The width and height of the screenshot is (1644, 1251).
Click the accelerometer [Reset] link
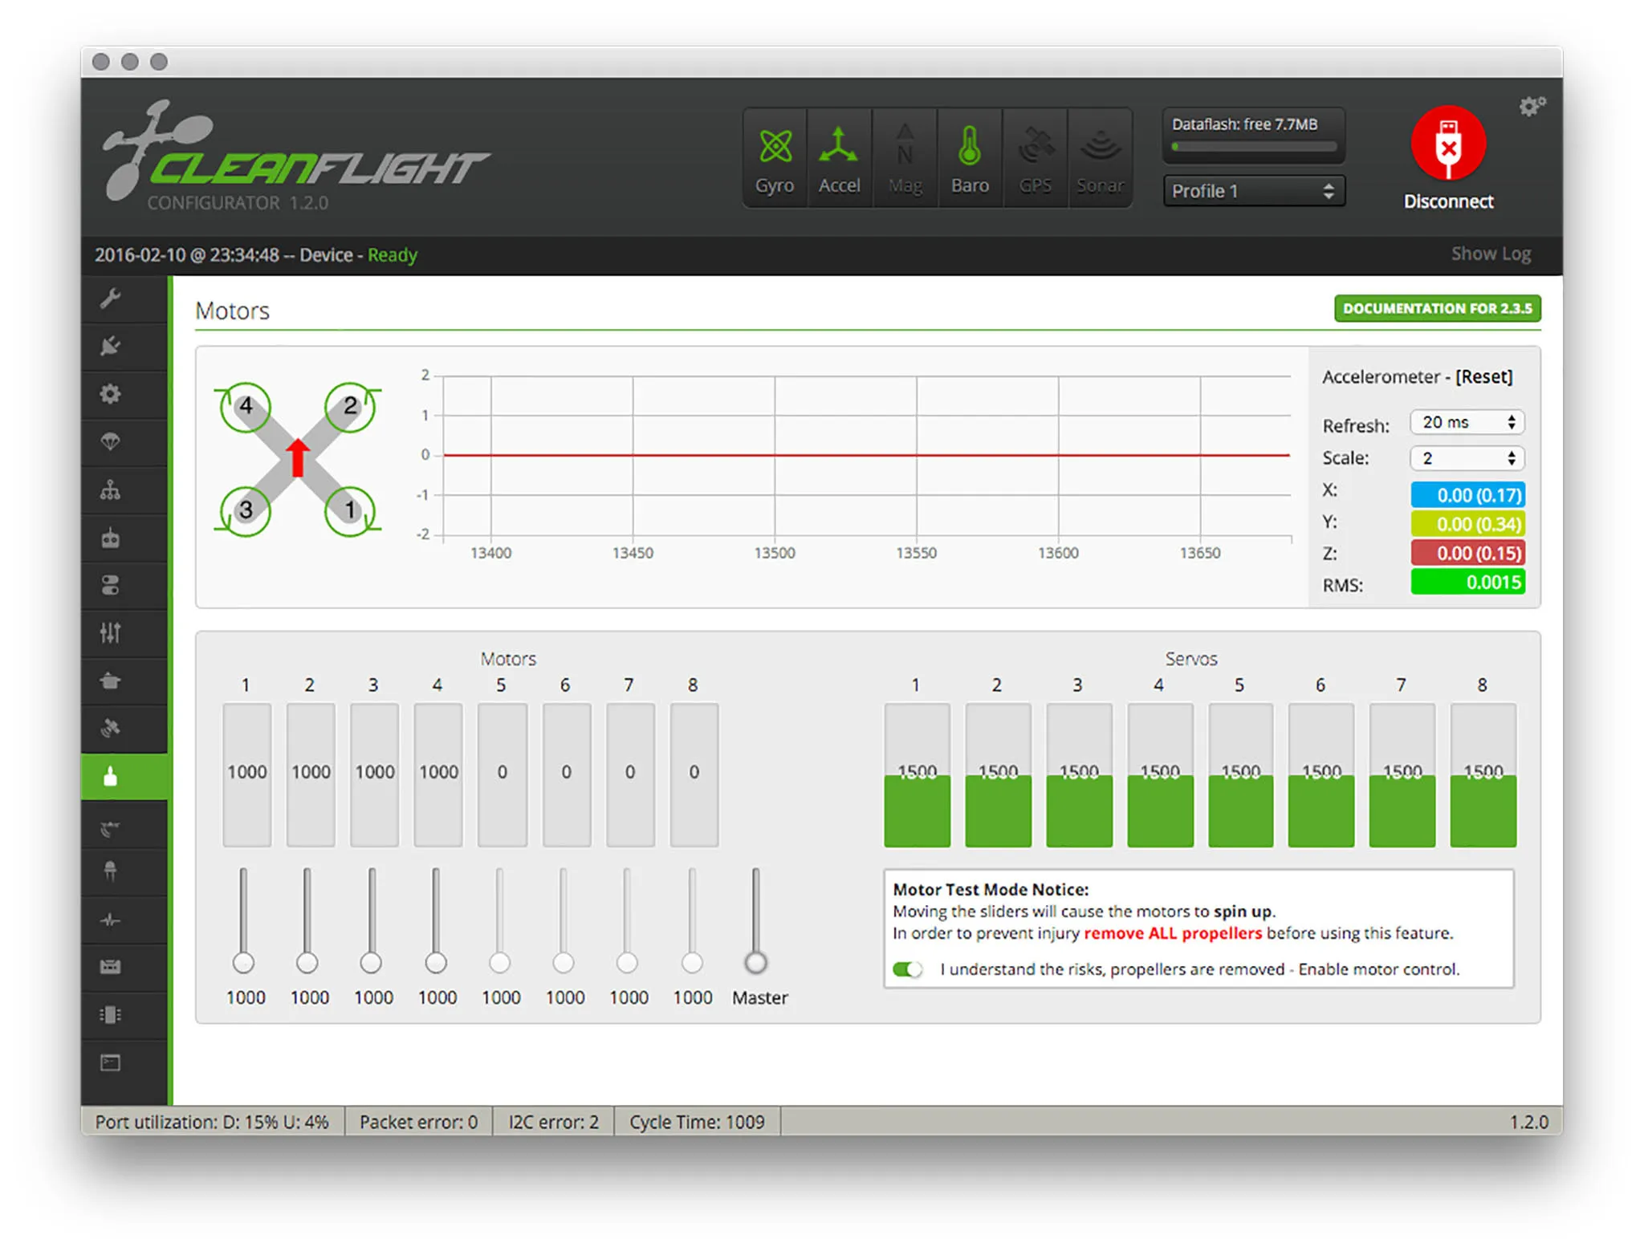pos(1483,376)
